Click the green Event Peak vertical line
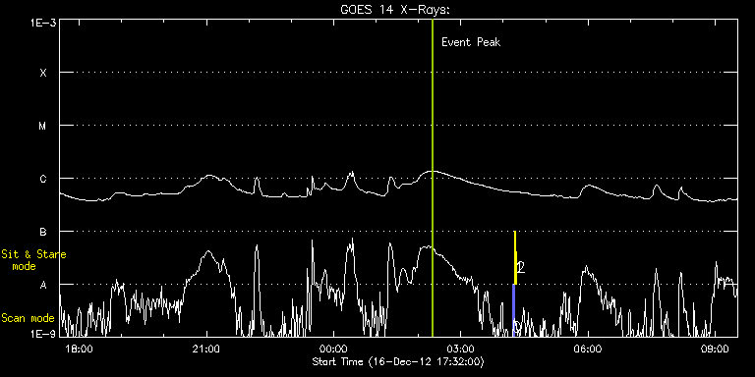The width and height of the screenshot is (755, 377). coord(433,178)
